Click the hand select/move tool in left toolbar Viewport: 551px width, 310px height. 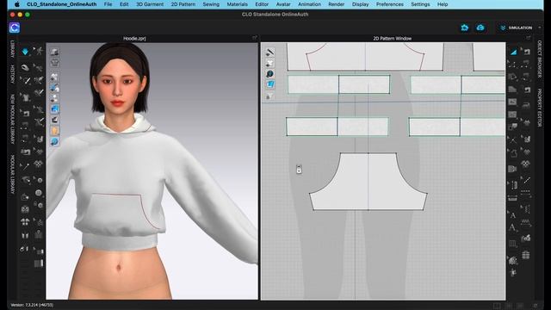[25, 67]
